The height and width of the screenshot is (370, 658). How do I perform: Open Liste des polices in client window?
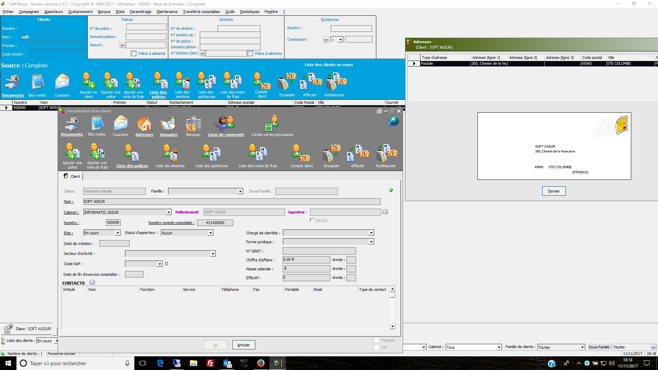132,156
